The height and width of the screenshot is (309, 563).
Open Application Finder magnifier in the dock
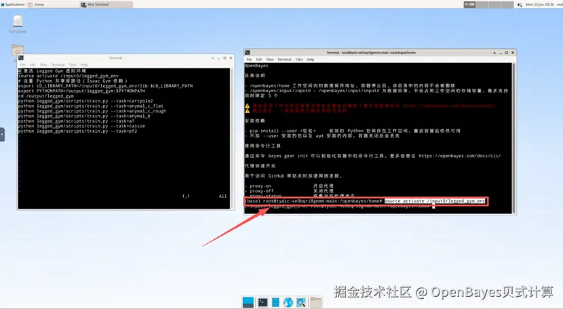click(x=301, y=302)
